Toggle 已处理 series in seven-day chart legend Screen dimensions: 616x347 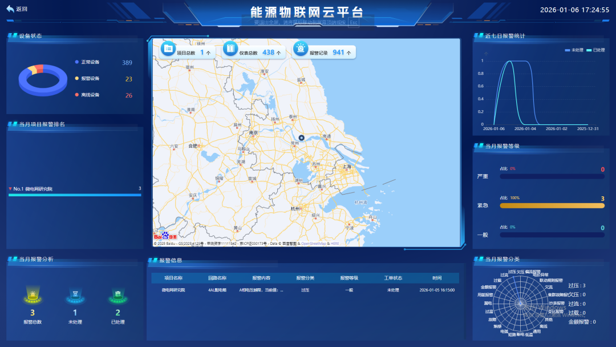tap(595, 50)
